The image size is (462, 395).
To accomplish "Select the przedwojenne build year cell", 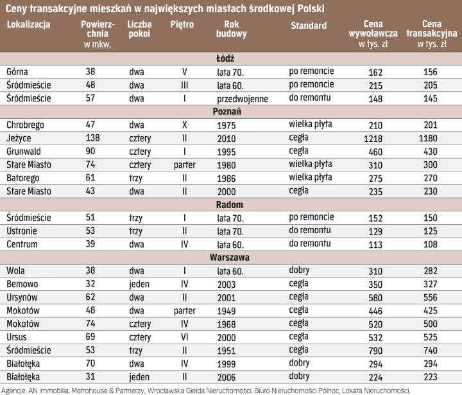I will [x=243, y=98].
